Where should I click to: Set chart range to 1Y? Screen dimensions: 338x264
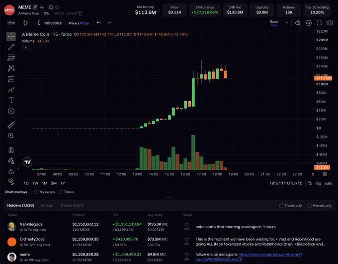pyautogui.click(x=63, y=183)
